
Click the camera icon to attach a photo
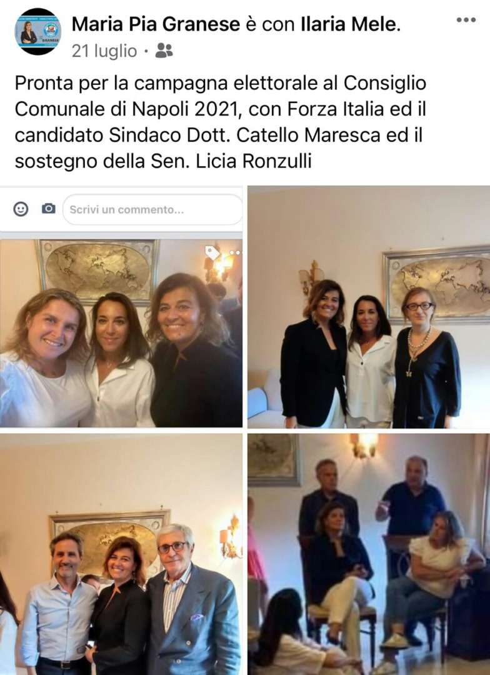coord(48,209)
